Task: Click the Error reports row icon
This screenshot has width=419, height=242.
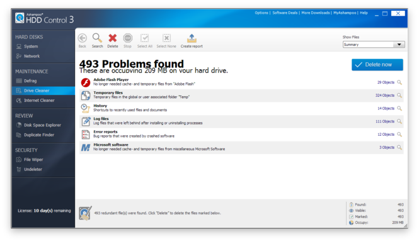Action: click(x=86, y=135)
